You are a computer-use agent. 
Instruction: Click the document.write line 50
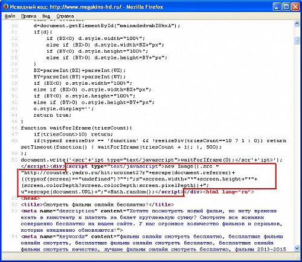point(152,160)
